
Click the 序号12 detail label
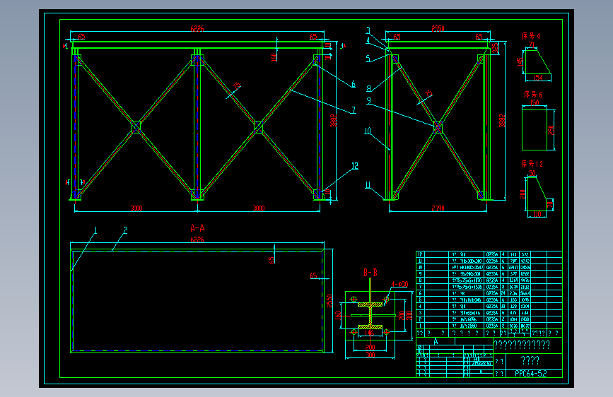click(532, 164)
